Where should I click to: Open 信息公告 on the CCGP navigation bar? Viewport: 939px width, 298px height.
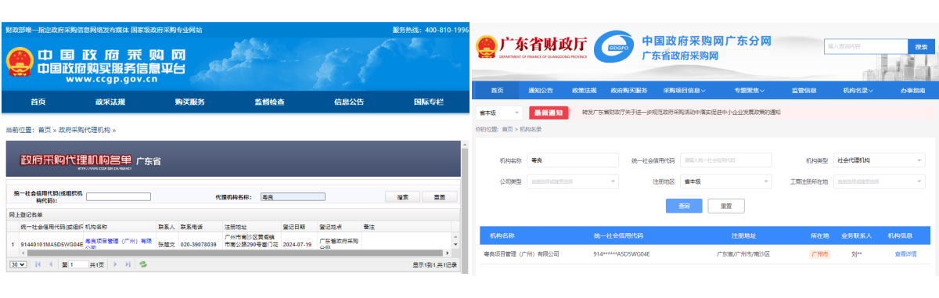(349, 102)
